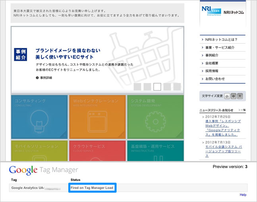257x202 pixels.
Task: Click the Help link in Tag Manager panel
Action: click(243, 195)
